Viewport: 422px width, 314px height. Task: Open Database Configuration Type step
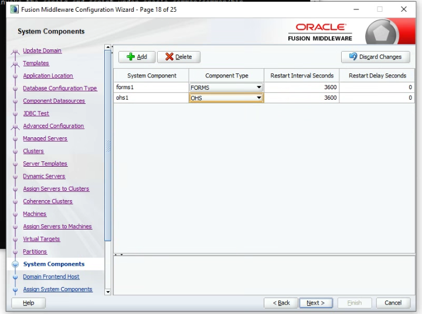[60, 88]
